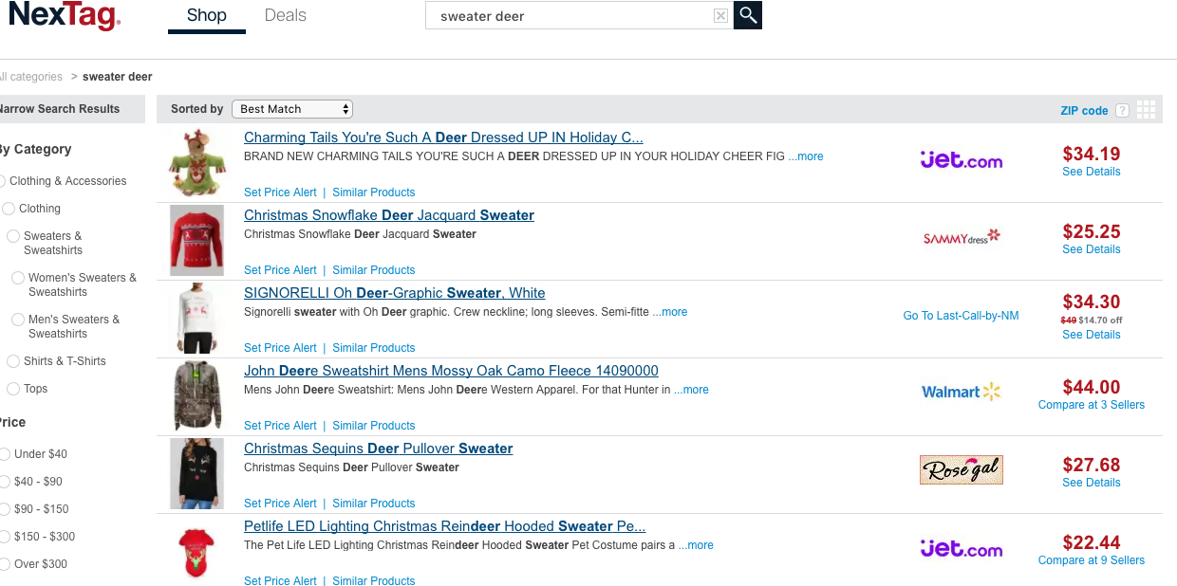Click the ZIP code link
The width and height of the screenshot is (1177, 586).
tap(1084, 111)
